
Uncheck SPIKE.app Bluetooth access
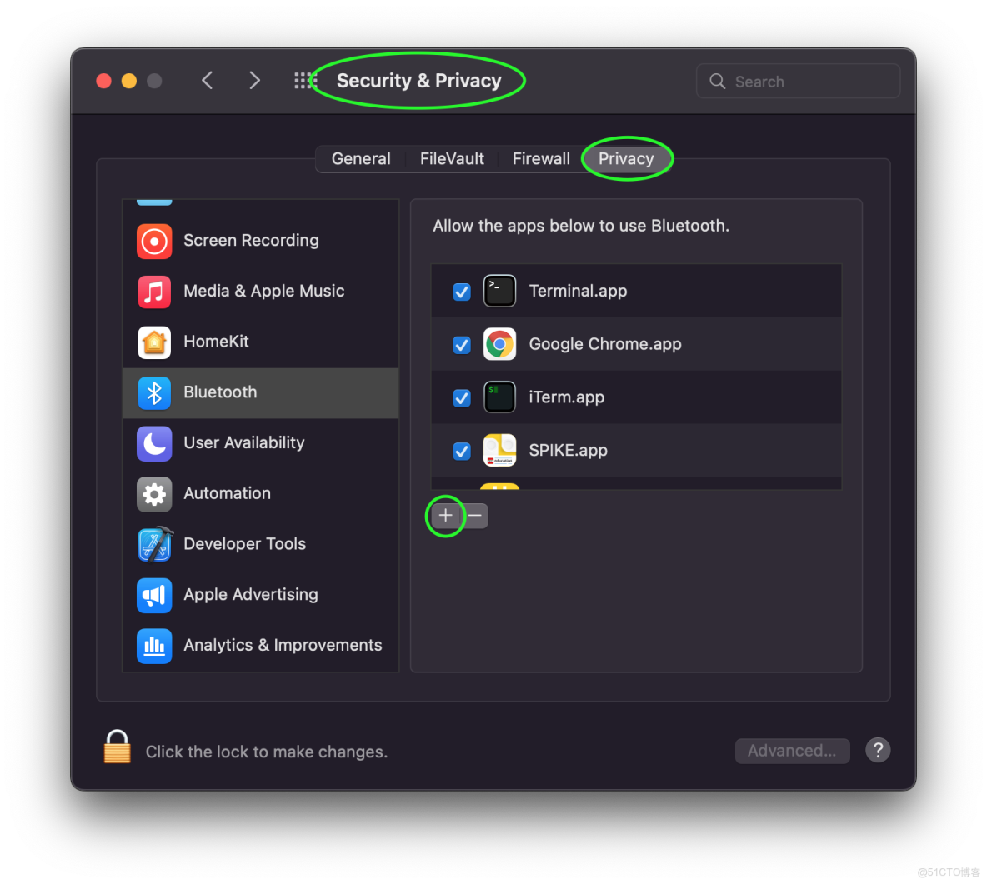point(461,451)
